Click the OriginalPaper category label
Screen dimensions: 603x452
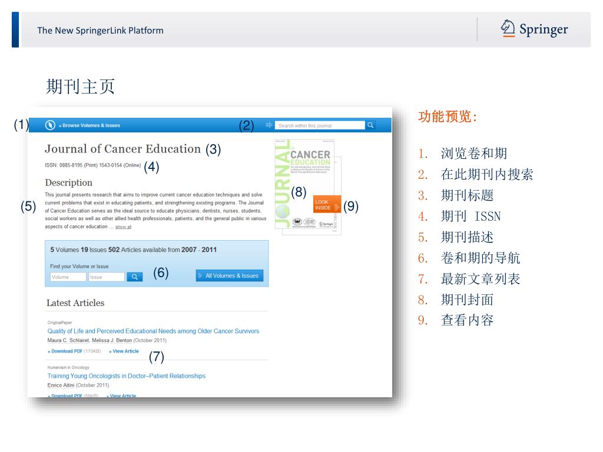[x=59, y=323]
